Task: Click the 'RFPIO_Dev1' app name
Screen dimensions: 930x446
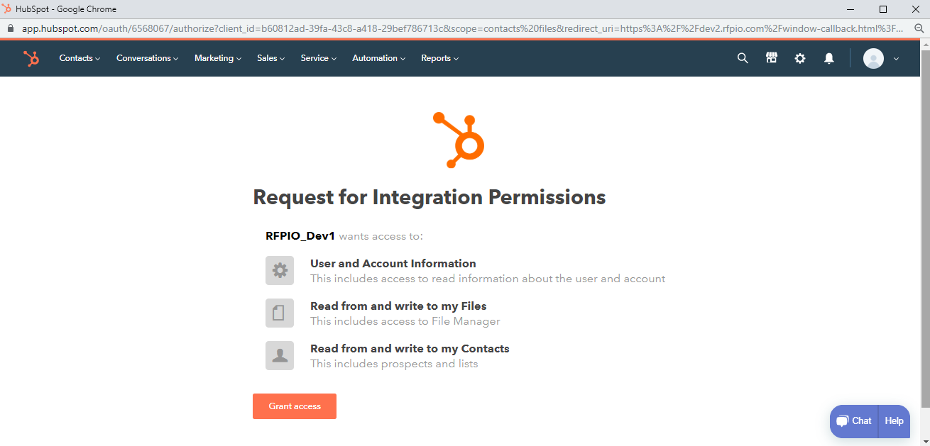Action: coord(300,236)
